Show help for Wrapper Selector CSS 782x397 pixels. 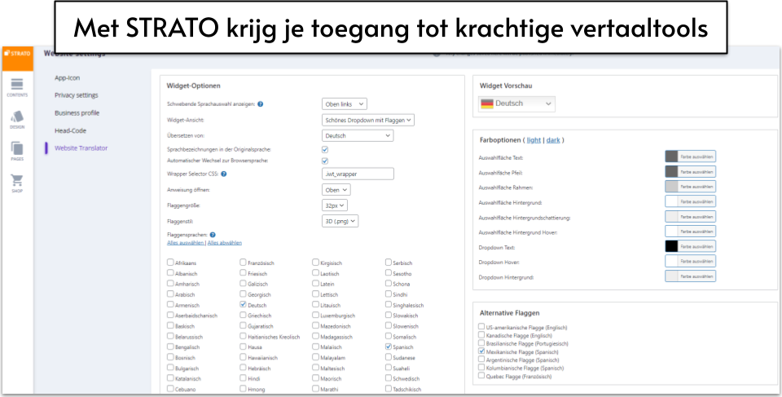pos(224,174)
